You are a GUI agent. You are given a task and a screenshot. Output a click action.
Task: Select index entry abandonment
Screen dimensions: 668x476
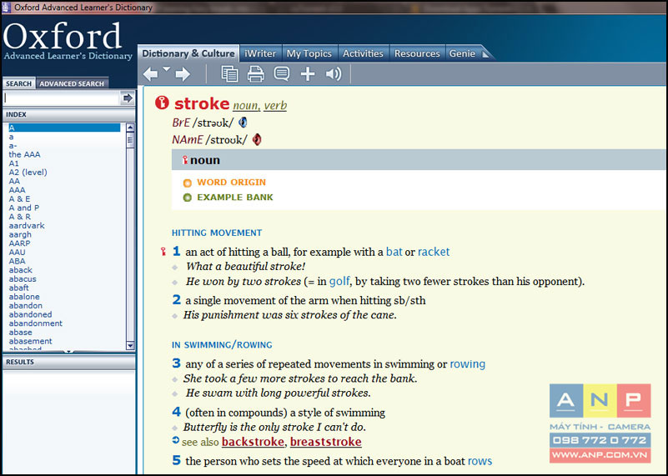pos(35,323)
